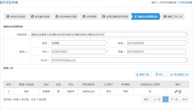
Task: Click the 导入 button
Action: click(x=161, y=74)
